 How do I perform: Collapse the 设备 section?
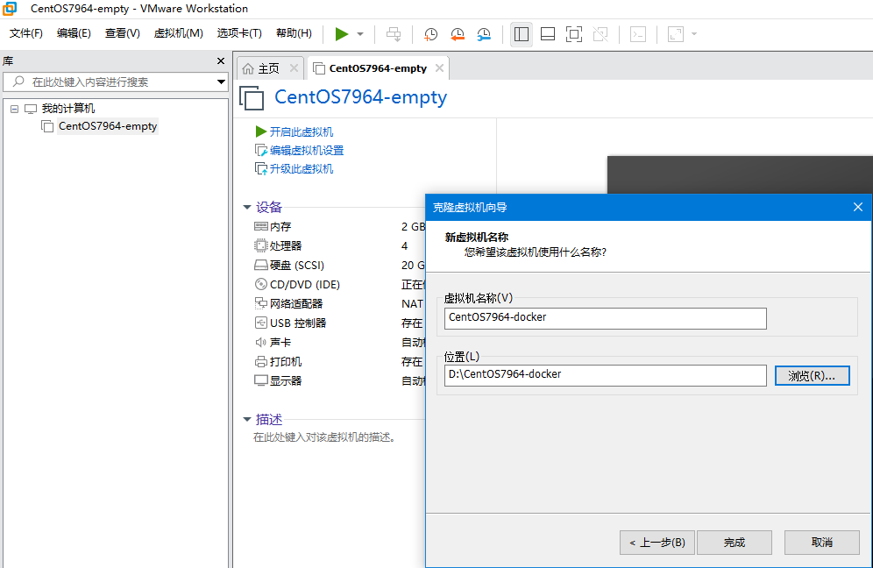coord(246,207)
